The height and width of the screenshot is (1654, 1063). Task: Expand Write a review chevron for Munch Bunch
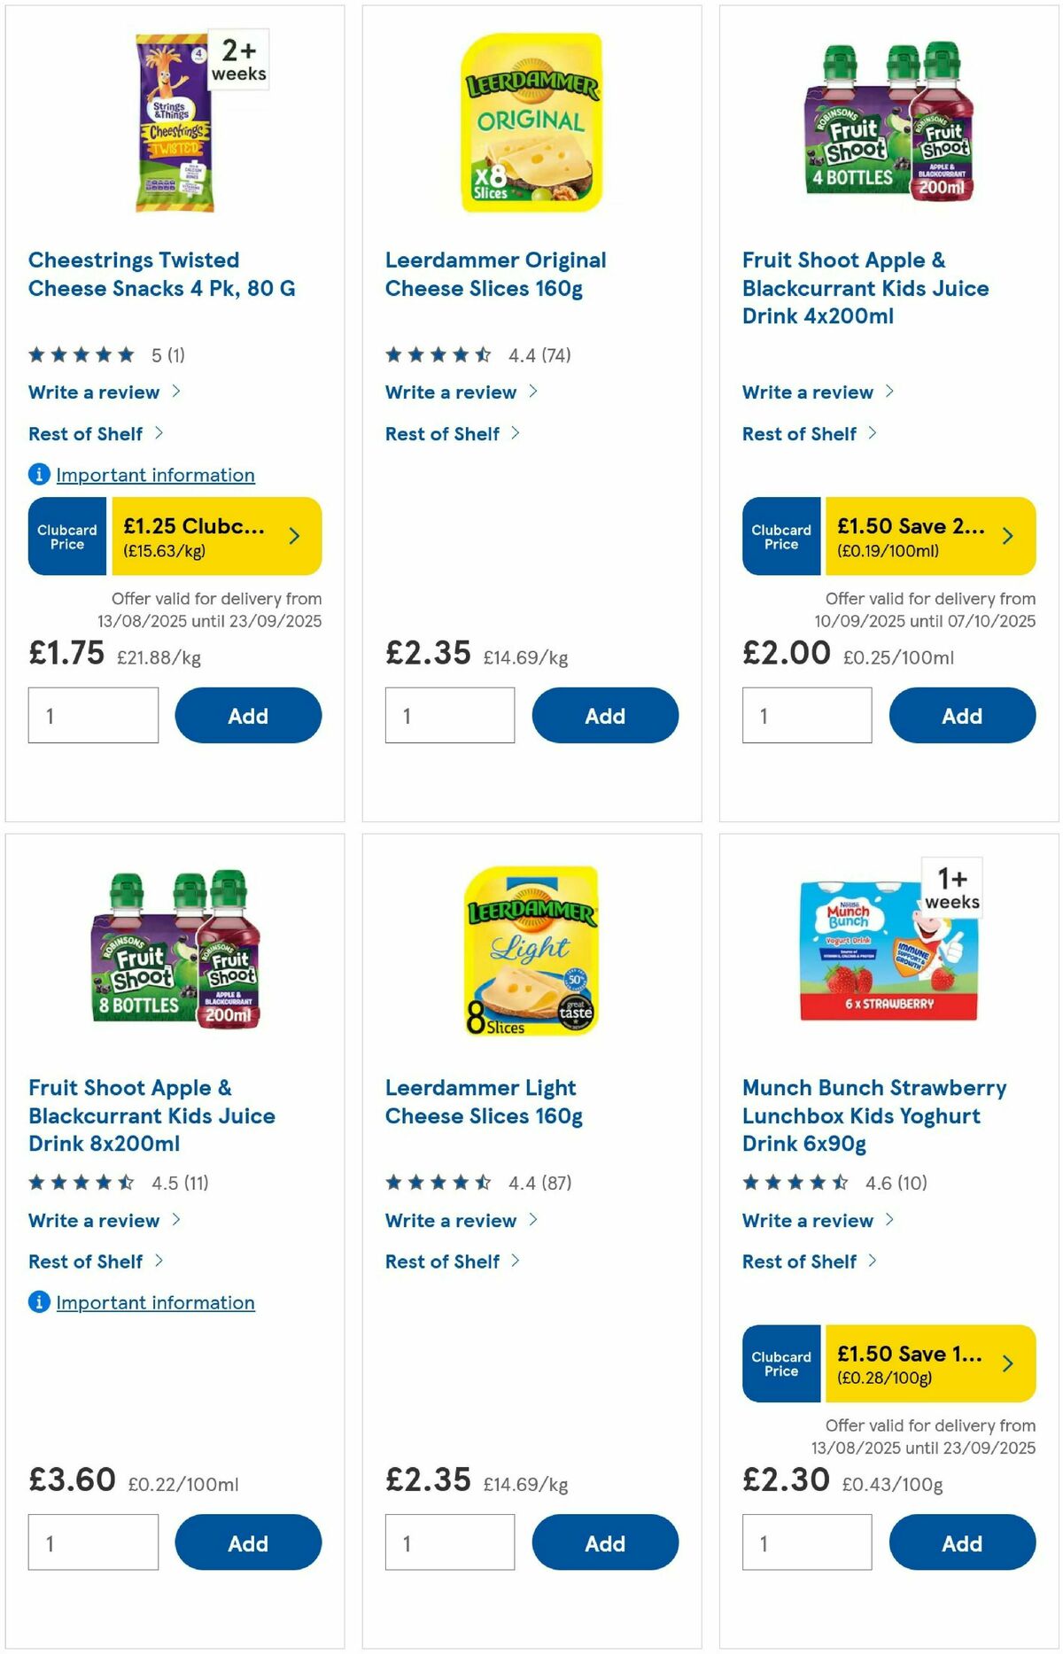(x=890, y=1220)
